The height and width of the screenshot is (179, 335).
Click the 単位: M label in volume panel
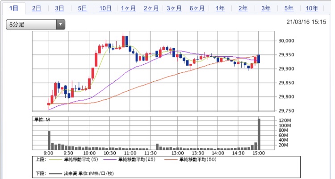[x=42, y=120]
